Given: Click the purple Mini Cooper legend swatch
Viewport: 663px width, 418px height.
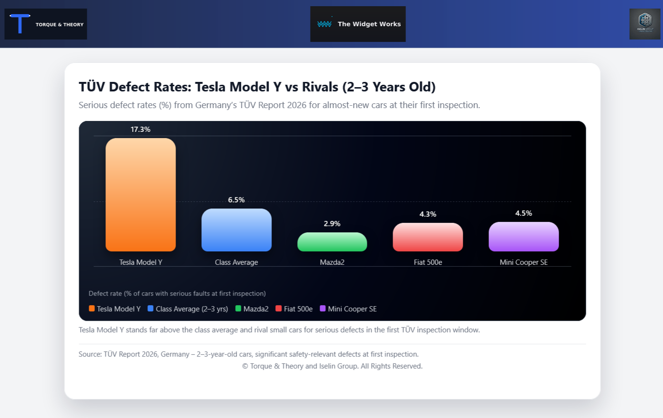Looking at the screenshot, I should point(323,309).
